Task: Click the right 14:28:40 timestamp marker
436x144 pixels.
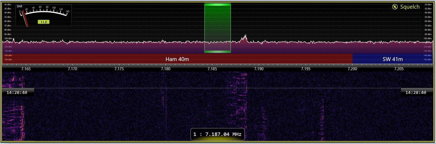Action: (x=416, y=93)
